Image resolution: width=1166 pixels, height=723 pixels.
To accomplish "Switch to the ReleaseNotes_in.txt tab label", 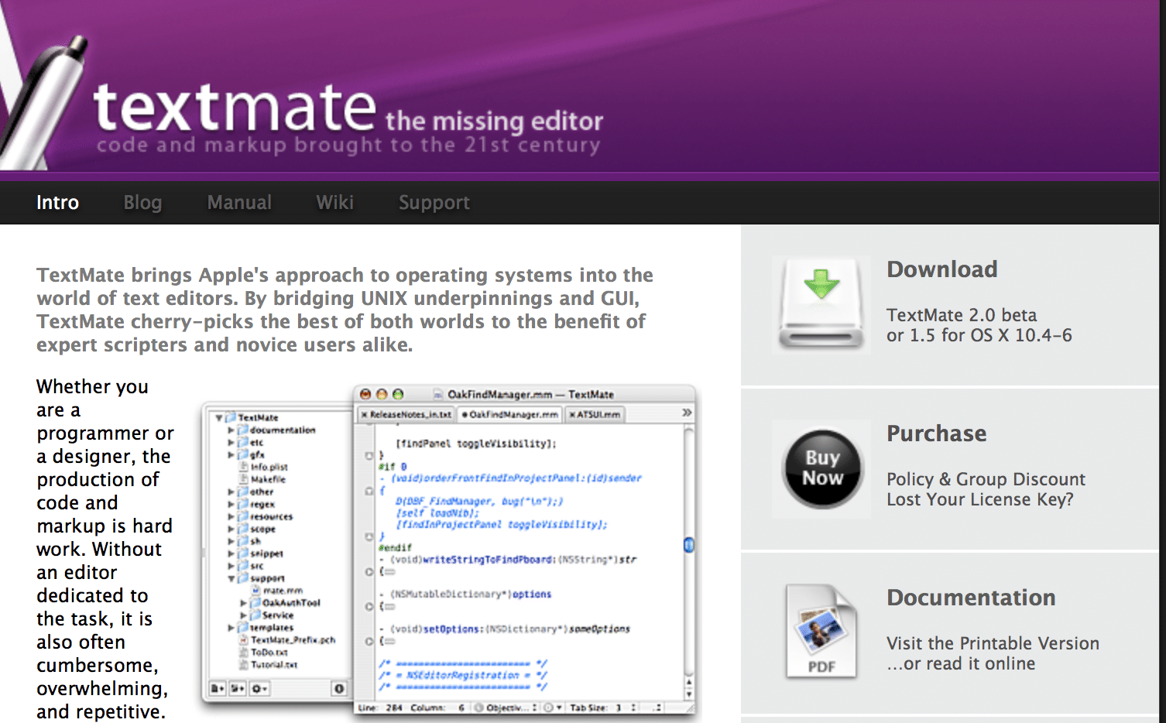I will 410,415.
